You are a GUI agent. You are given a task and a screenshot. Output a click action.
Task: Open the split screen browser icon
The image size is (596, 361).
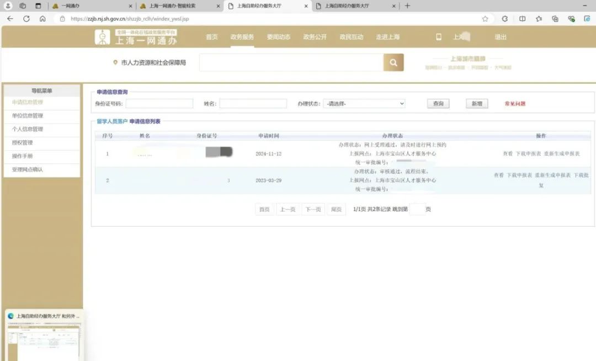coord(522,19)
